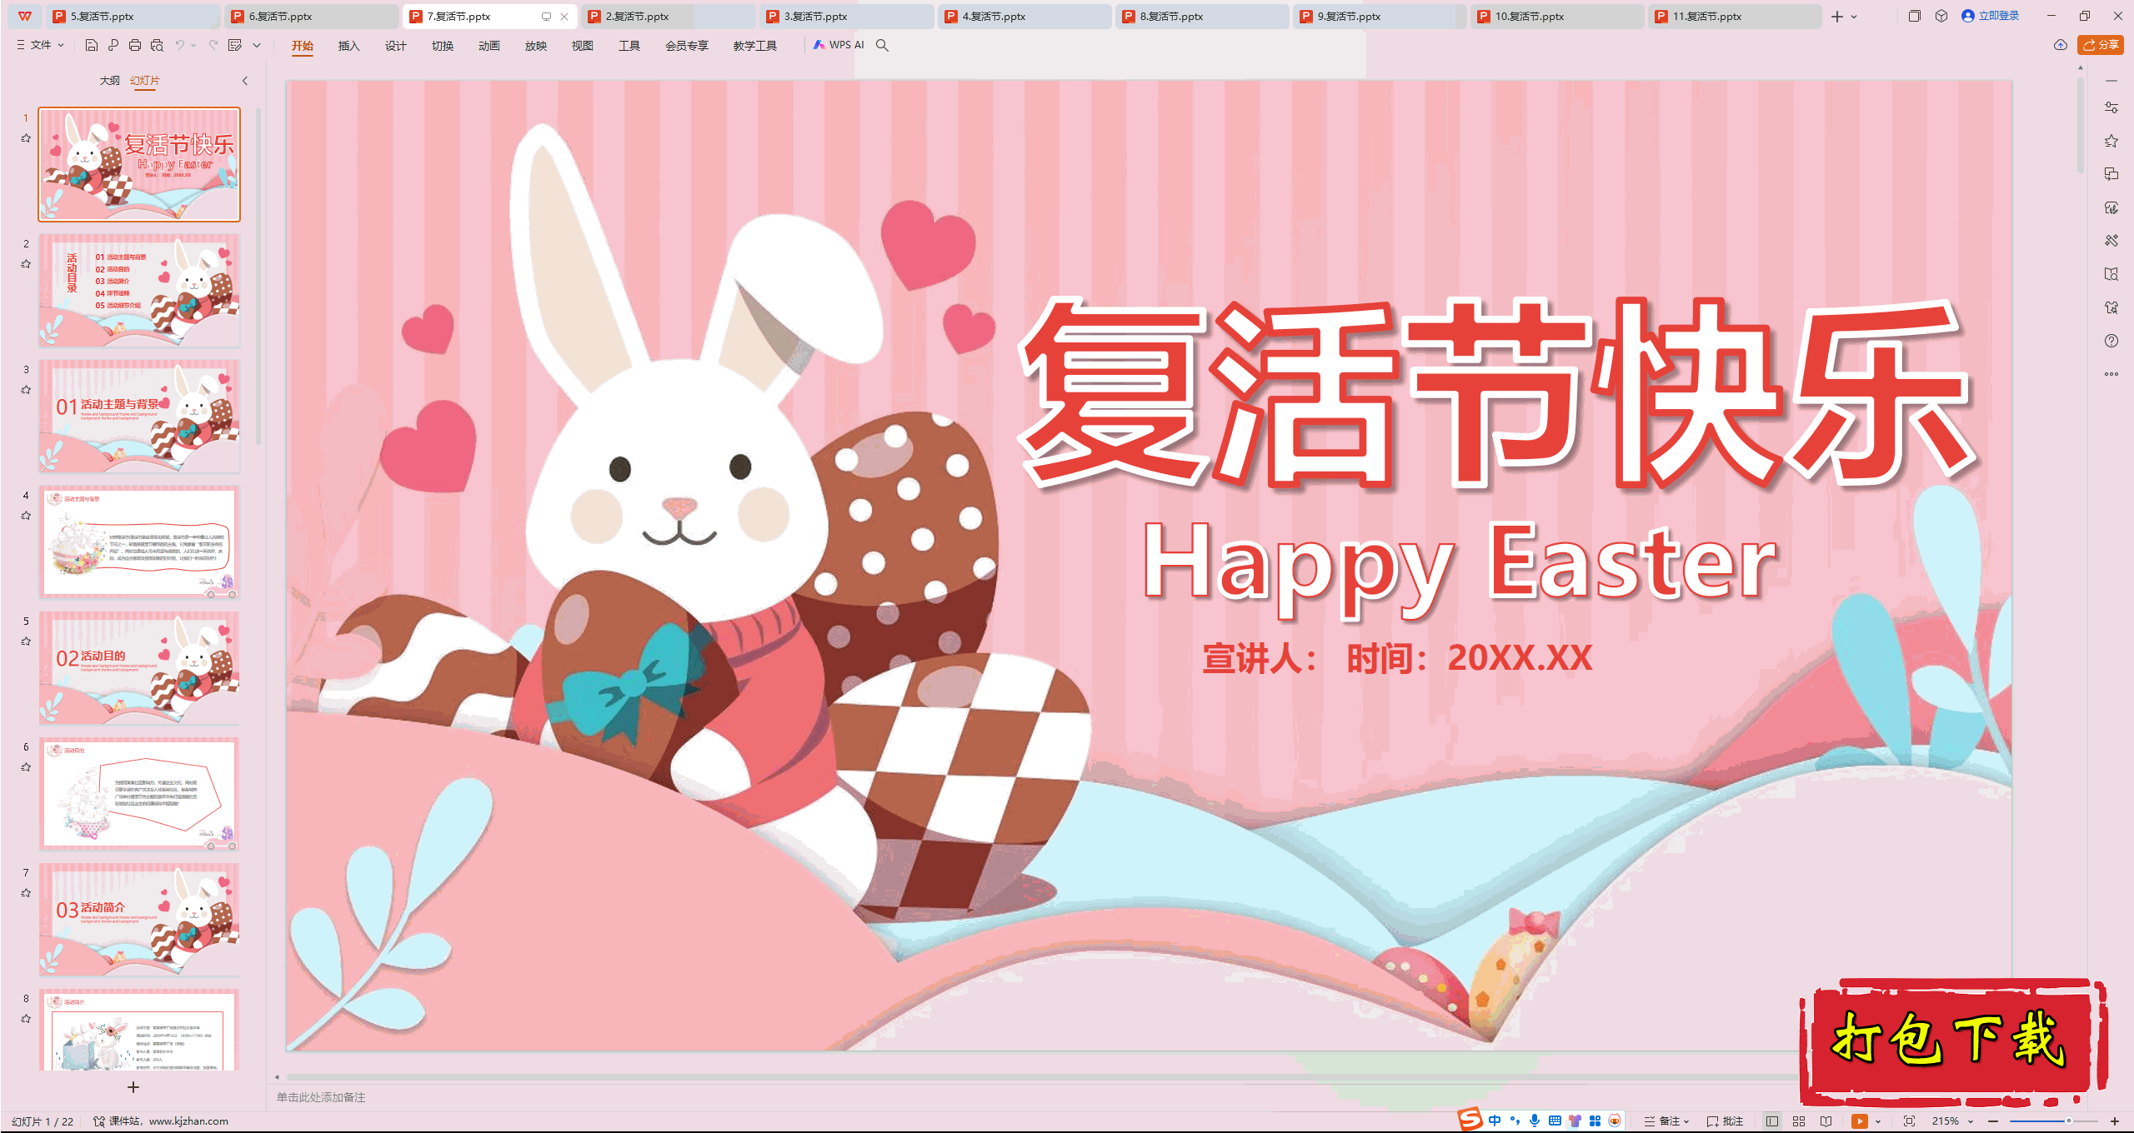Viewport: 2134px width, 1133px height.
Task: Click the Sogou voice input microphone icon
Action: [x=1535, y=1121]
